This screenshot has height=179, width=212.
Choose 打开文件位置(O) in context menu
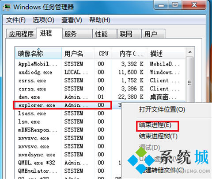point(162,109)
